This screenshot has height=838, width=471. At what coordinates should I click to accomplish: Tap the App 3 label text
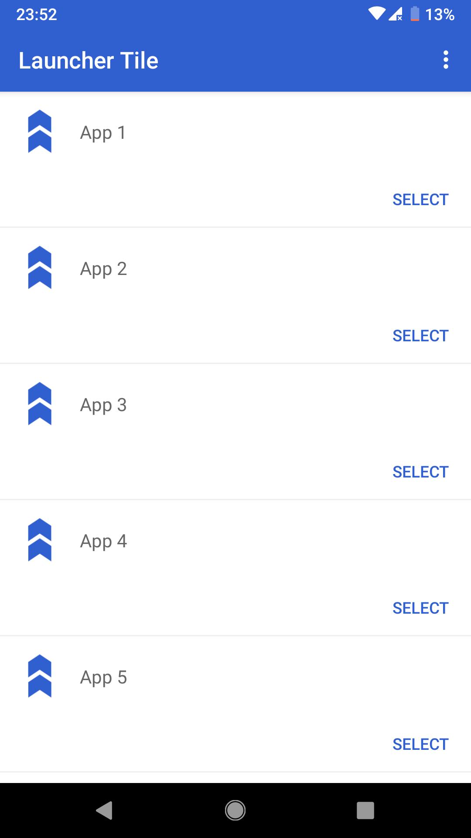tap(103, 405)
